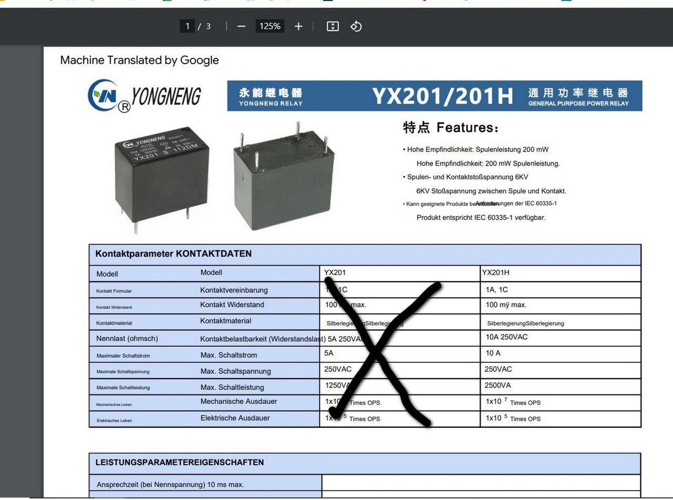The width and height of the screenshot is (673, 500).
Task: Click "YONGNENG RELAY" text in banner
Action: pos(271,104)
